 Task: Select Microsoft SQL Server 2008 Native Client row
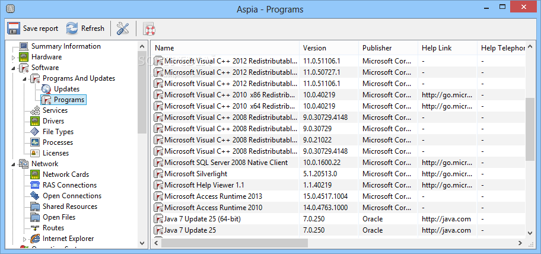[339, 163]
